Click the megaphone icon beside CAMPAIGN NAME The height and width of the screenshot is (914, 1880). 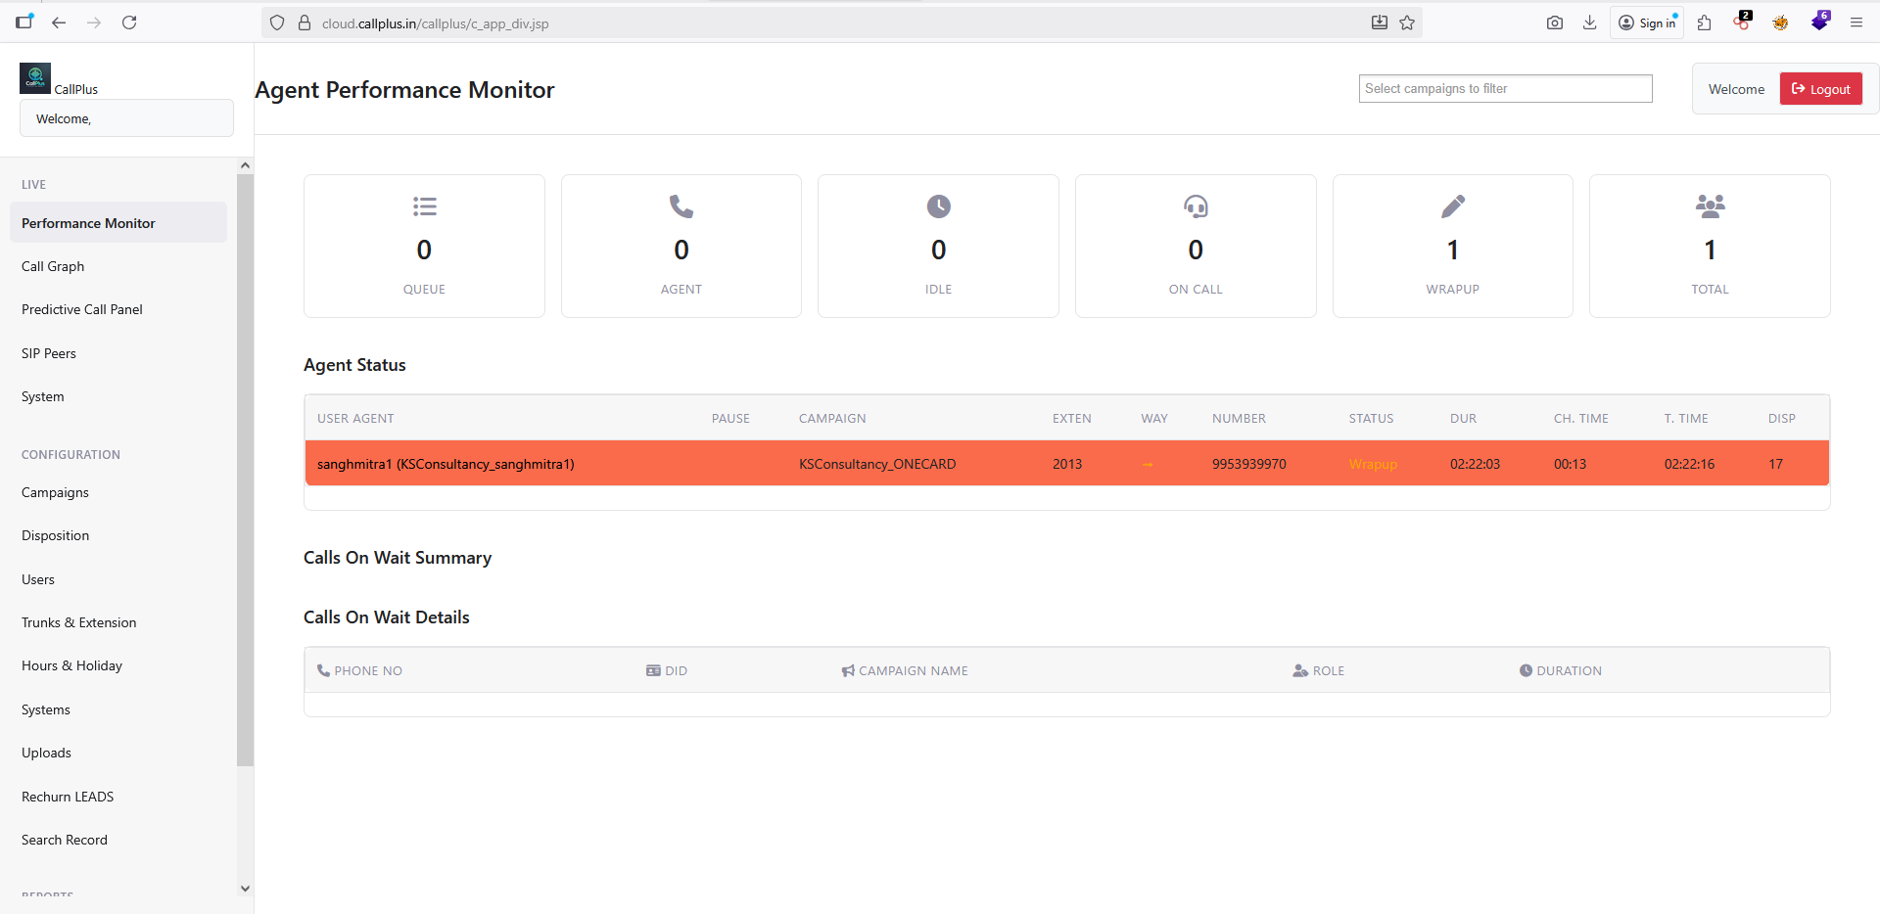[847, 670]
